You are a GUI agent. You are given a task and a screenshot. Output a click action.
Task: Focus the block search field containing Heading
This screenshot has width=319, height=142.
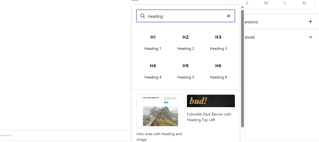tap(186, 16)
